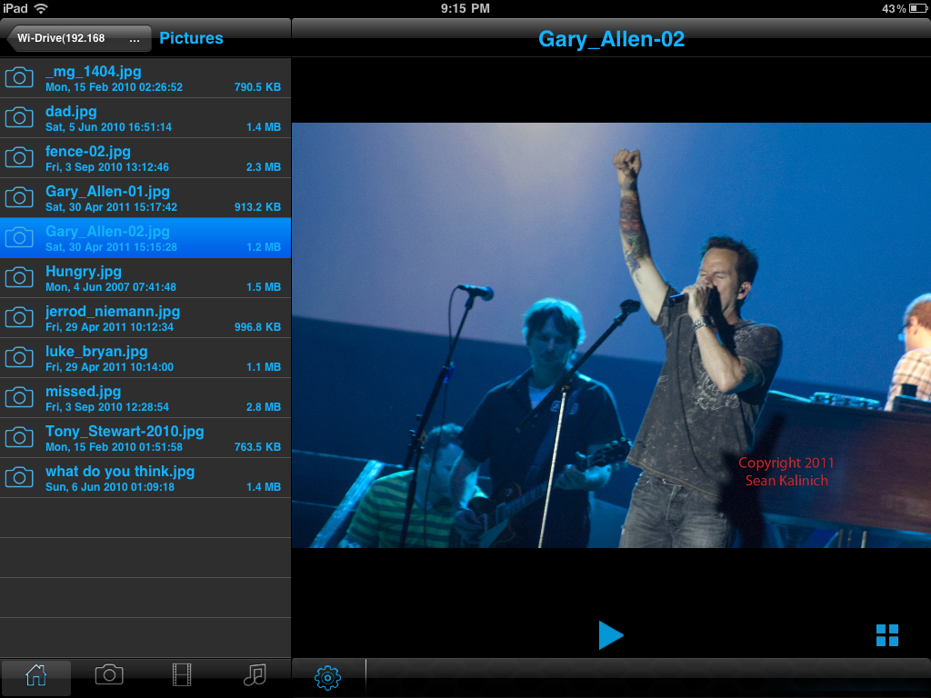Start the slideshow with the play button

click(x=610, y=635)
